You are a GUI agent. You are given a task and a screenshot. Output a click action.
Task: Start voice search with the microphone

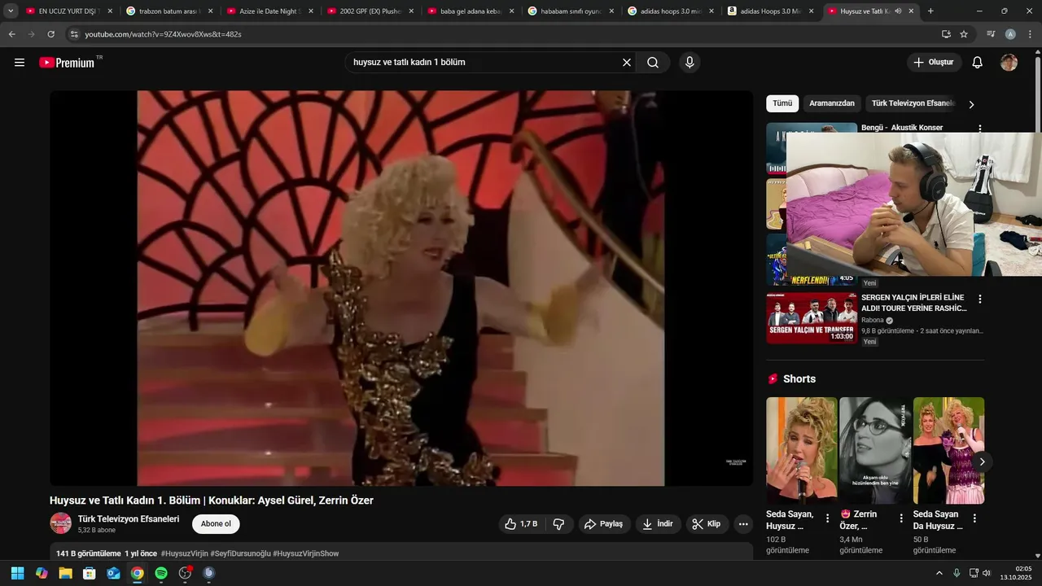coord(690,63)
